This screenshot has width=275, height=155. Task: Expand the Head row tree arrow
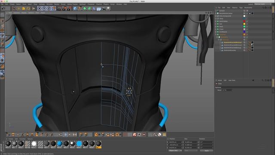(x=216, y=27)
